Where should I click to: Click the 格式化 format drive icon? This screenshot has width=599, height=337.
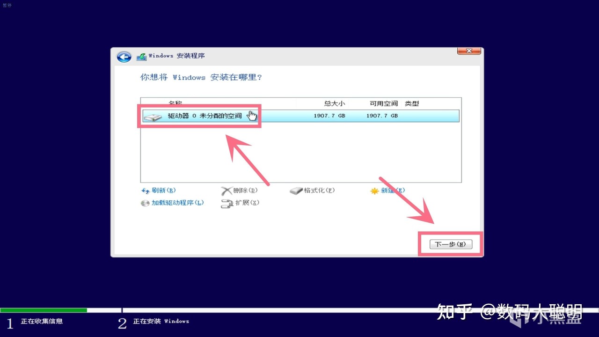point(296,191)
